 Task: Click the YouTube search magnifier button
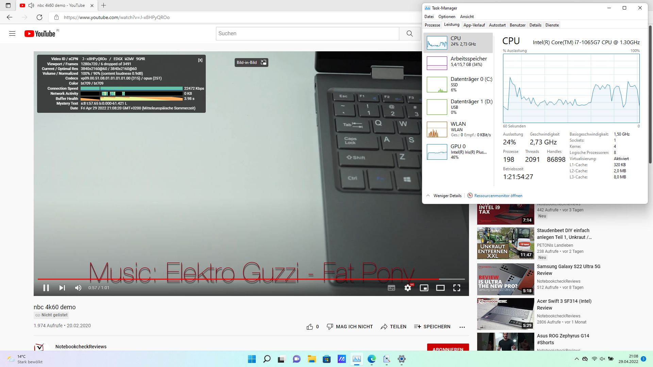pos(409,33)
